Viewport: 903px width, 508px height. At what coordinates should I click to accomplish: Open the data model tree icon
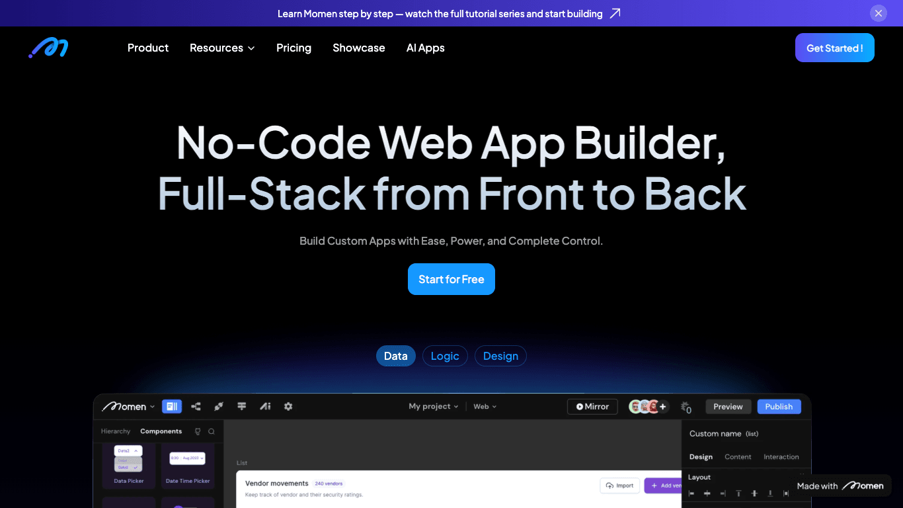(196, 406)
